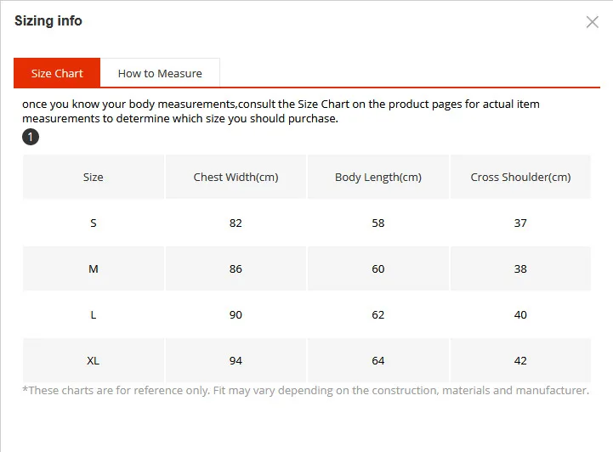Select the S size row label
The width and height of the screenshot is (613, 452).
[x=93, y=223]
